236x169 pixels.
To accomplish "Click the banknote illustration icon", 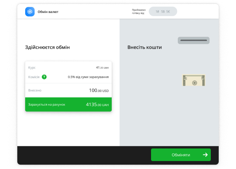I will coord(194,81).
